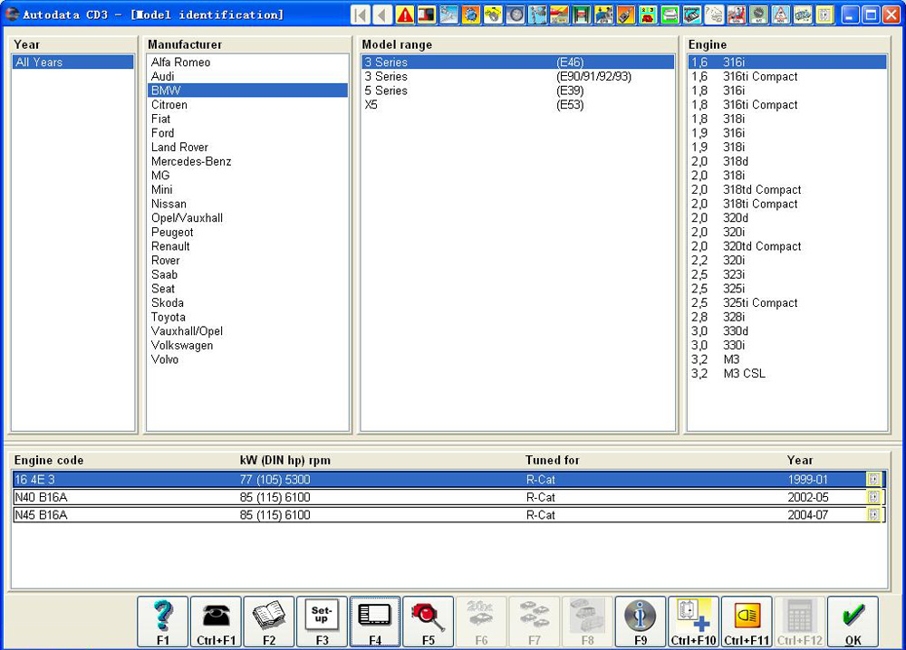906x650 pixels.
Task: Select X5 (E53) model range
Action: 517,104
